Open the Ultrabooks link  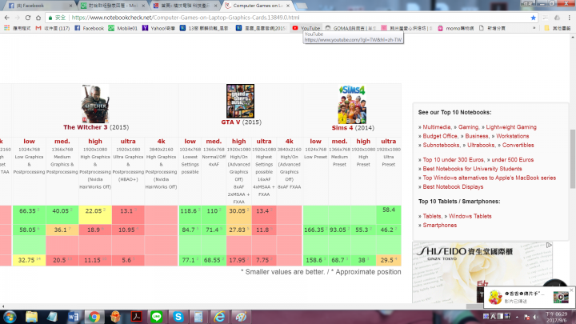point(481,145)
